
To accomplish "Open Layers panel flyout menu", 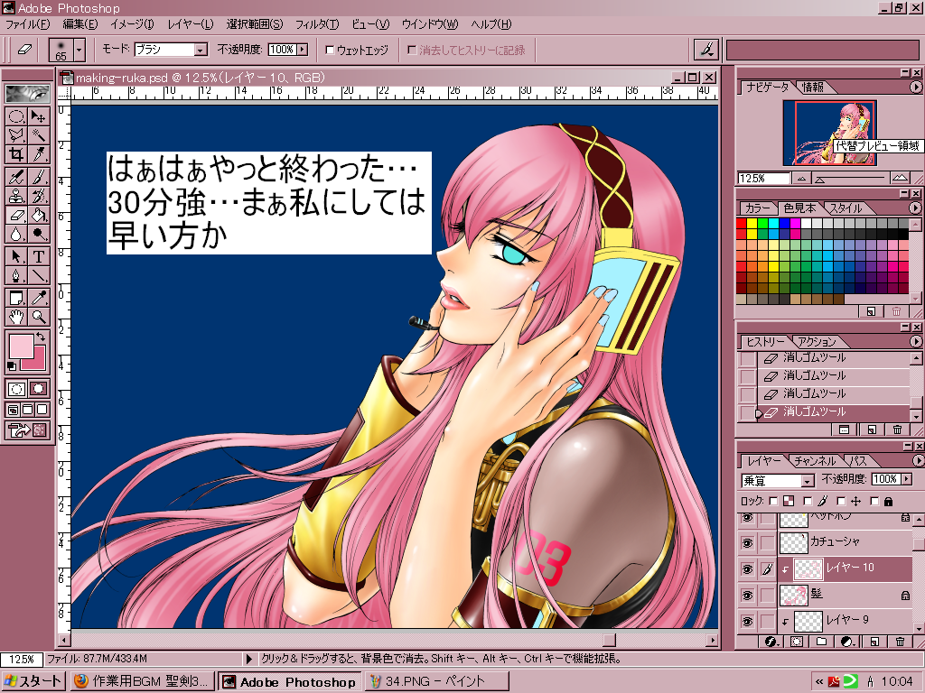I will 918,460.
